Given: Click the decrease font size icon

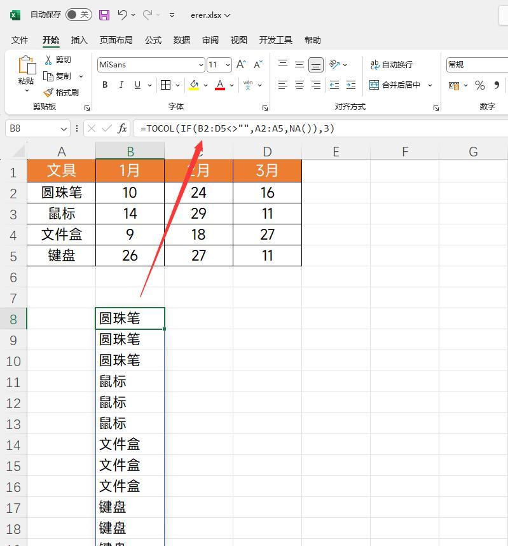Looking at the screenshot, I should [258, 64].
